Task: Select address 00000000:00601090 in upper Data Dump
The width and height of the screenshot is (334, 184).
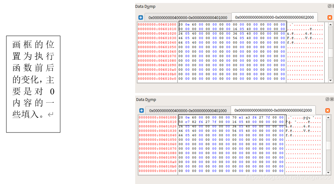Action: click(157, 65)
